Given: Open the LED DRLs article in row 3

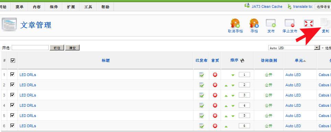Looking at the screenshot, I should coord(28,95).
